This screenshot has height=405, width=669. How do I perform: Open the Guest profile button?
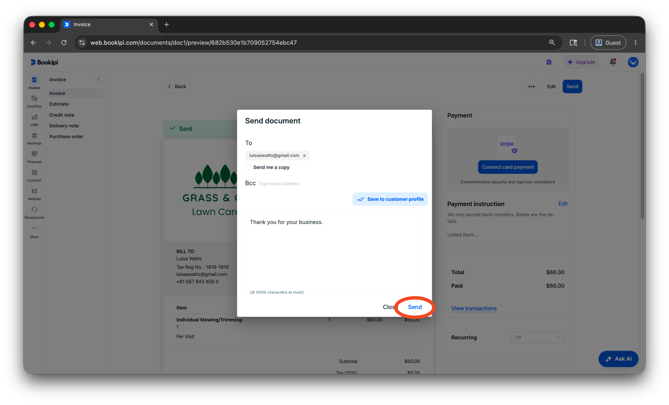tap(608, 43)
